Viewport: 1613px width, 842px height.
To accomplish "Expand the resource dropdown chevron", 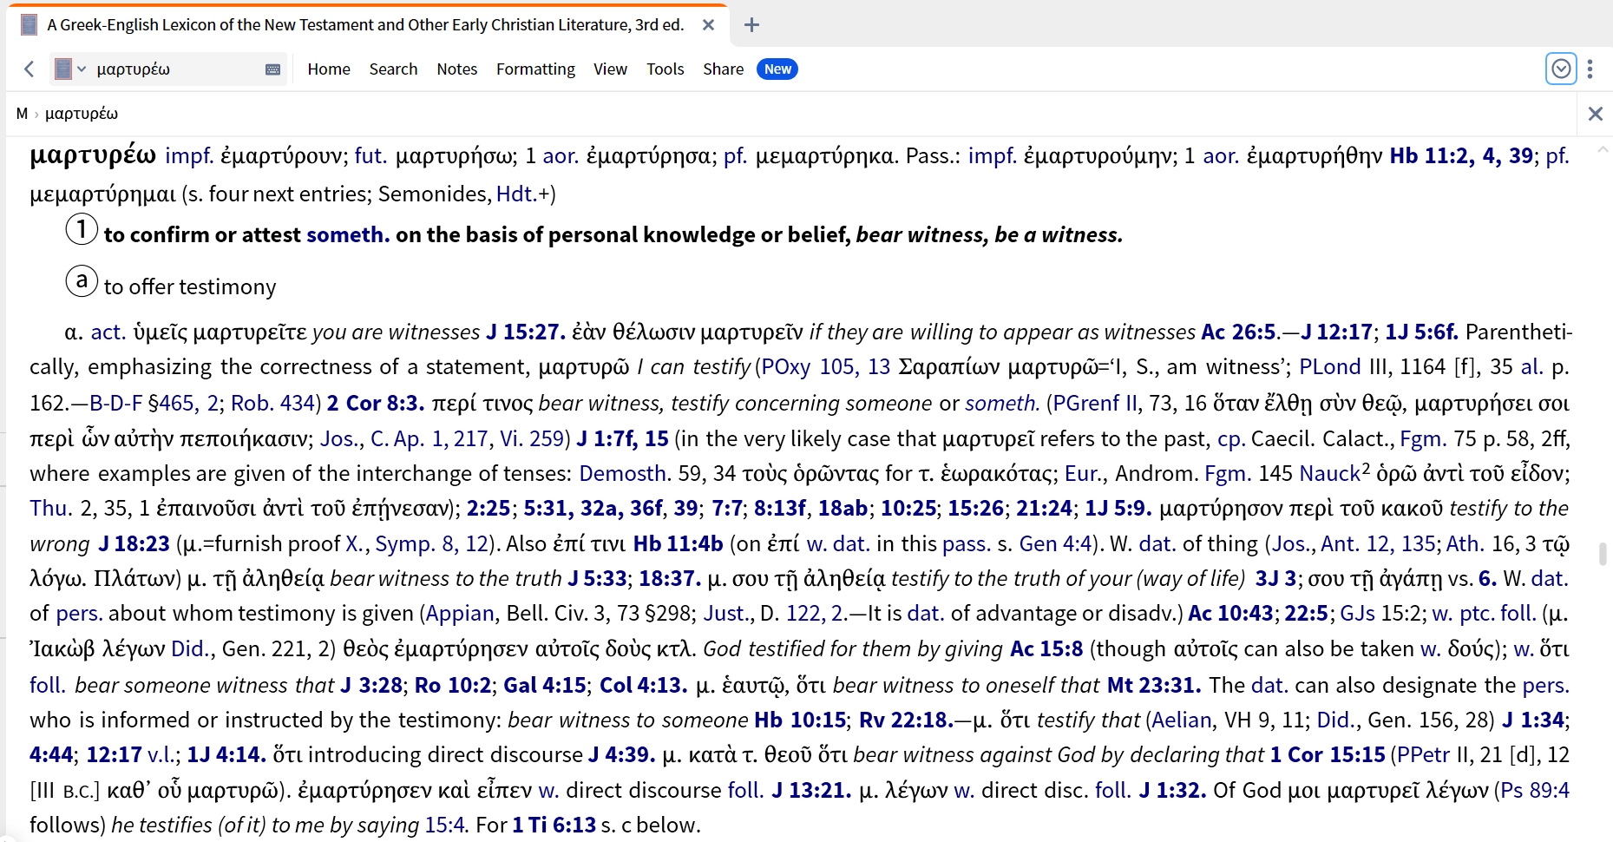I will point(82,69).
